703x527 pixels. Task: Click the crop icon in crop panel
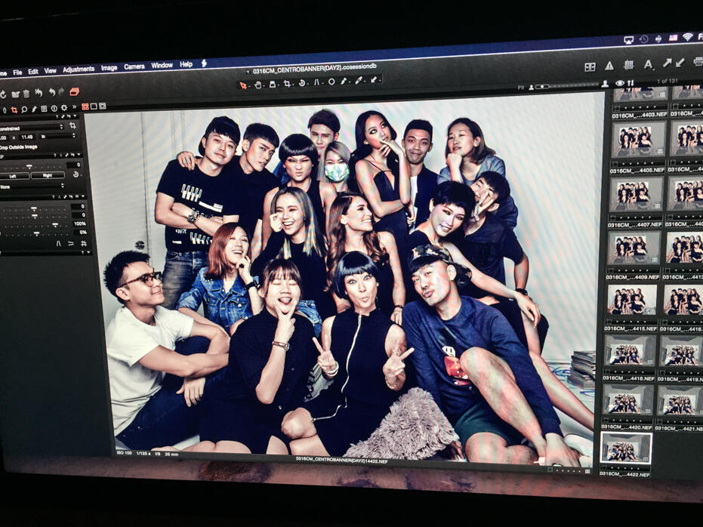point(72,125)
